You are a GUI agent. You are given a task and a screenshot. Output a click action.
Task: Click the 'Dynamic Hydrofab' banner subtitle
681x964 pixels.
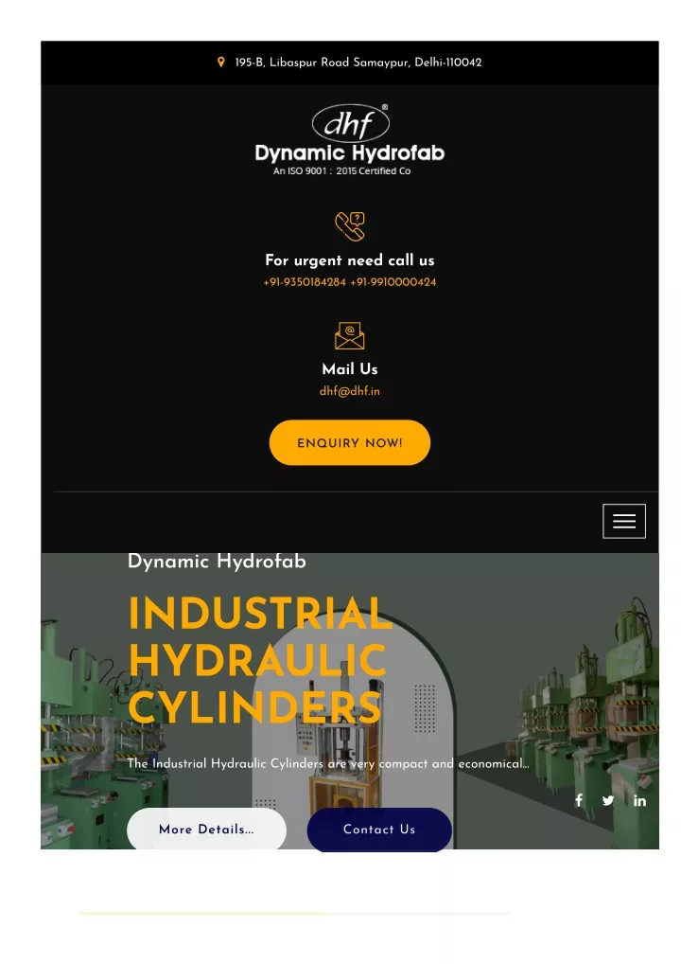(x=217, y=562)
